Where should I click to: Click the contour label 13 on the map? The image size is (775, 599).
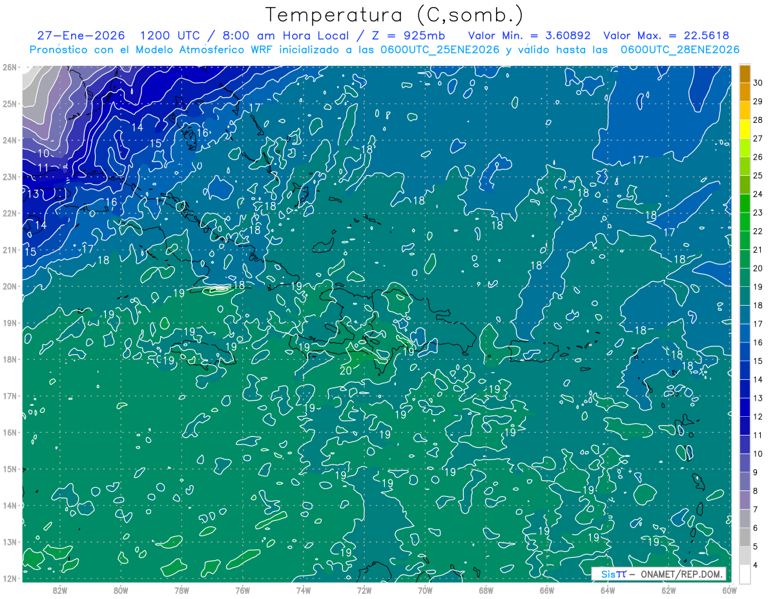33,194
